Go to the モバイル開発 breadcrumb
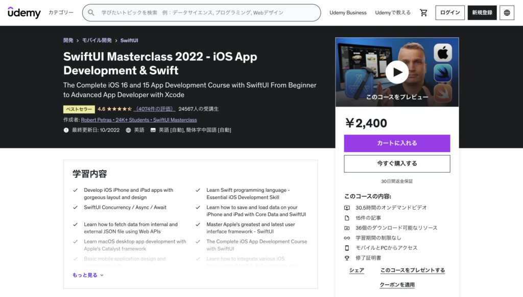 coord(97,40)
